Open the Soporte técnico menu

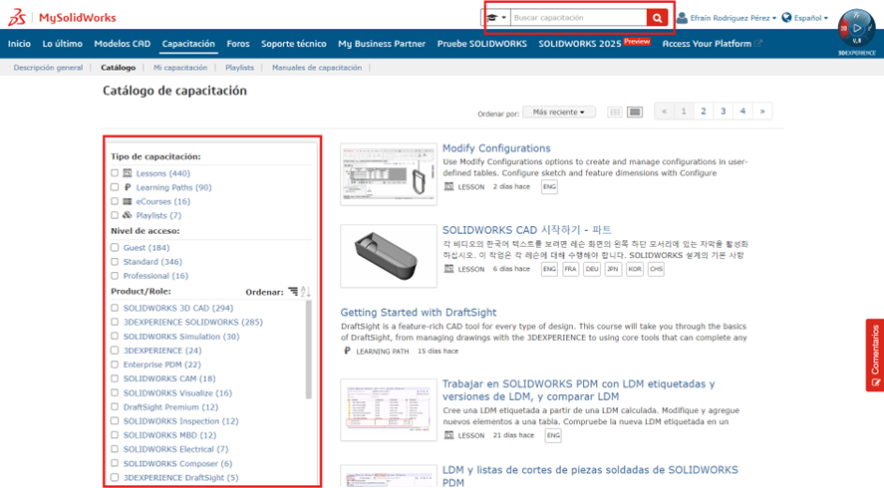[294, 44]
